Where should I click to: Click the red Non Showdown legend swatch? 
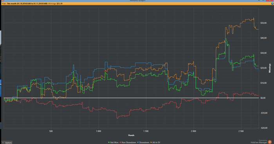120,142
